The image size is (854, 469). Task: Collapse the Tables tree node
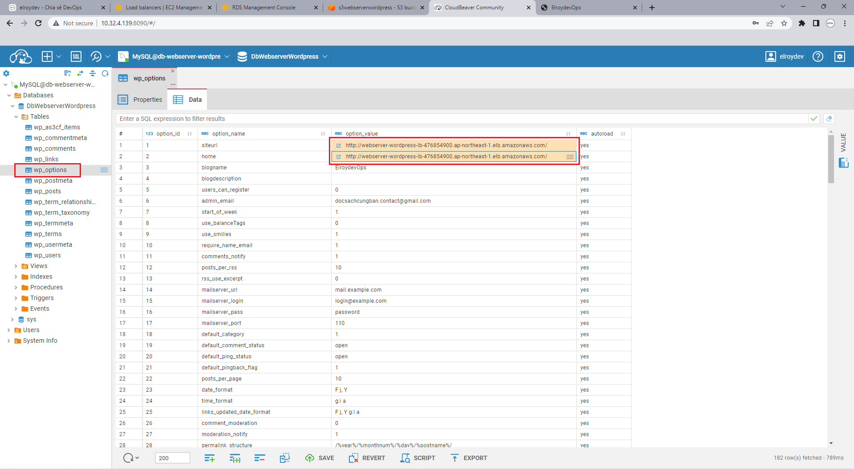16,116
